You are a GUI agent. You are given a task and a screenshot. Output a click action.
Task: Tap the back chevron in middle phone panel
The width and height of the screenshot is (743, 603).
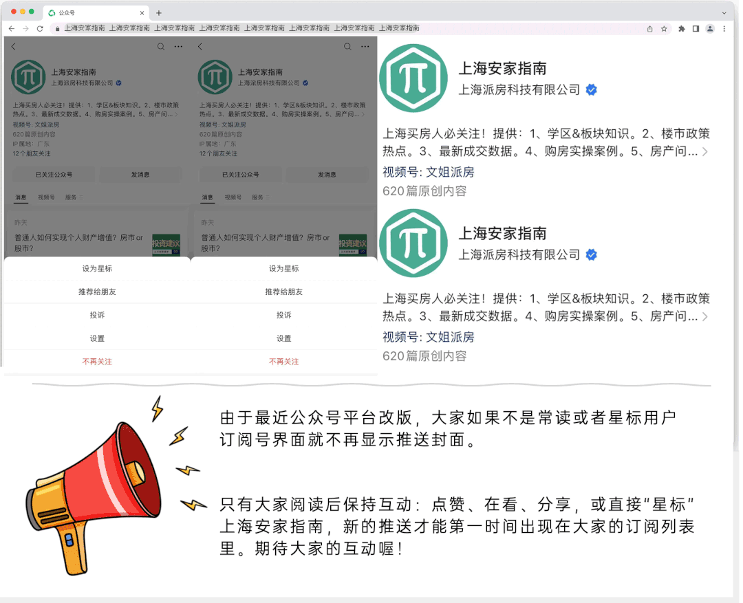coord(200,47)
